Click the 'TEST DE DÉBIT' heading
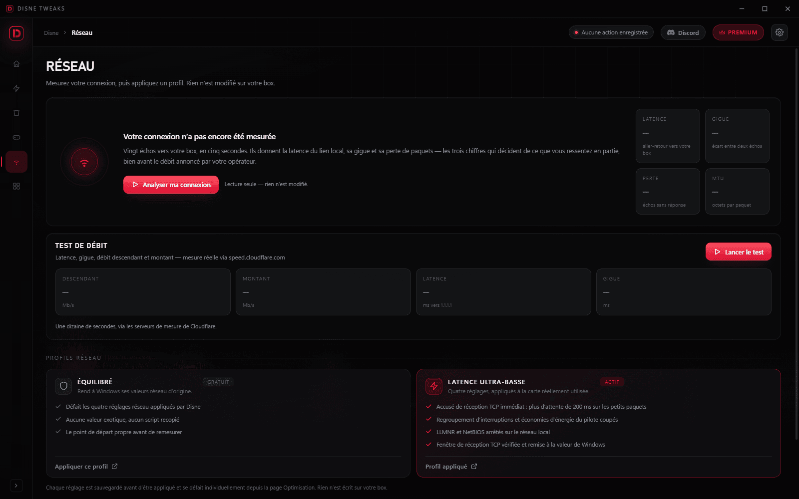 coord(81,246)
